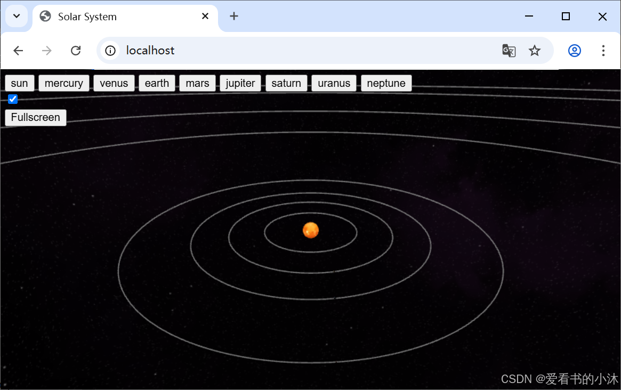Reload the localhost page
This screenshot has width=621, height=390.
click(x=76, y=51)
